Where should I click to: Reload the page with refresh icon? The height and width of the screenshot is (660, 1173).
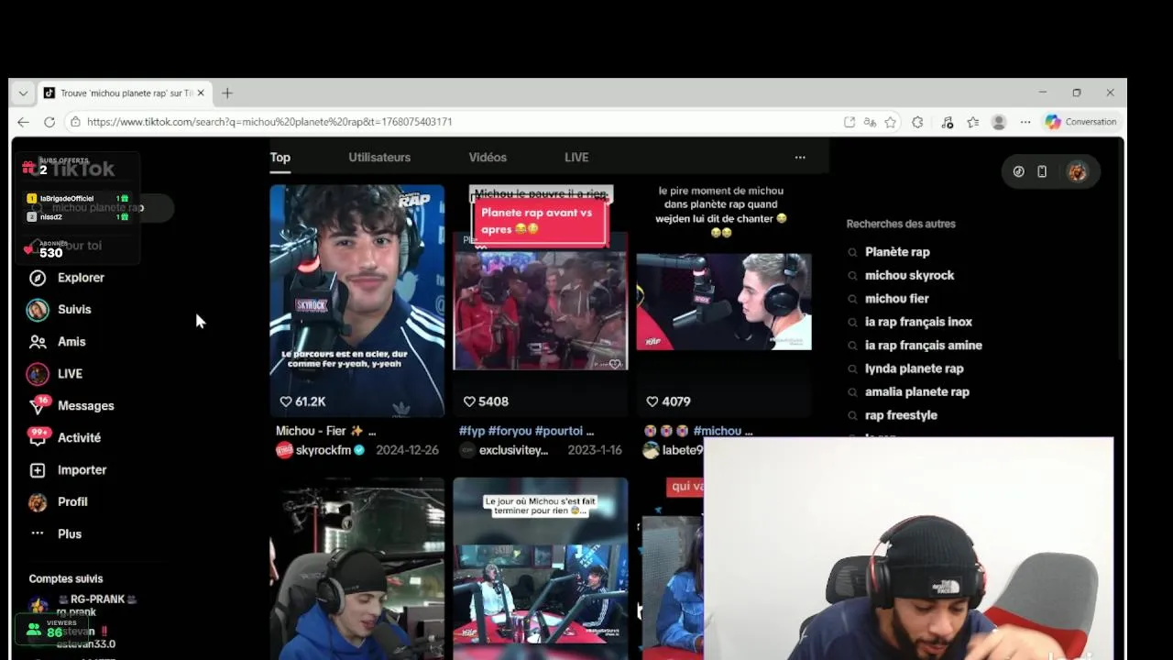pos(49,122)
